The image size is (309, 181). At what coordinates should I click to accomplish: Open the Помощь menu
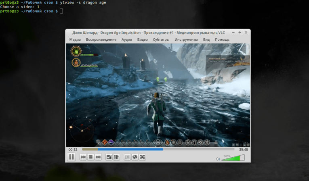click(222, 40)
